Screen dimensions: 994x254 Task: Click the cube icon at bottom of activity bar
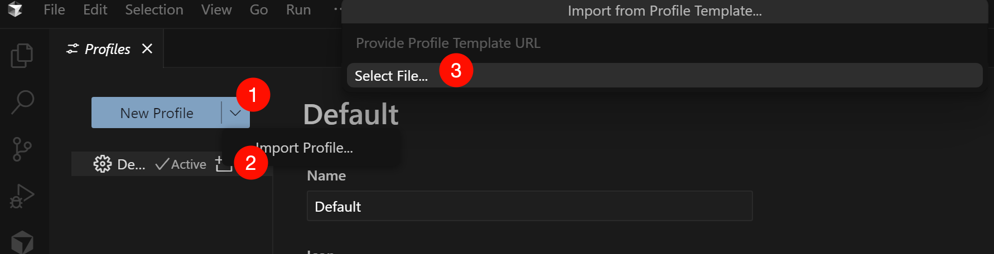(x=22, y=243)
